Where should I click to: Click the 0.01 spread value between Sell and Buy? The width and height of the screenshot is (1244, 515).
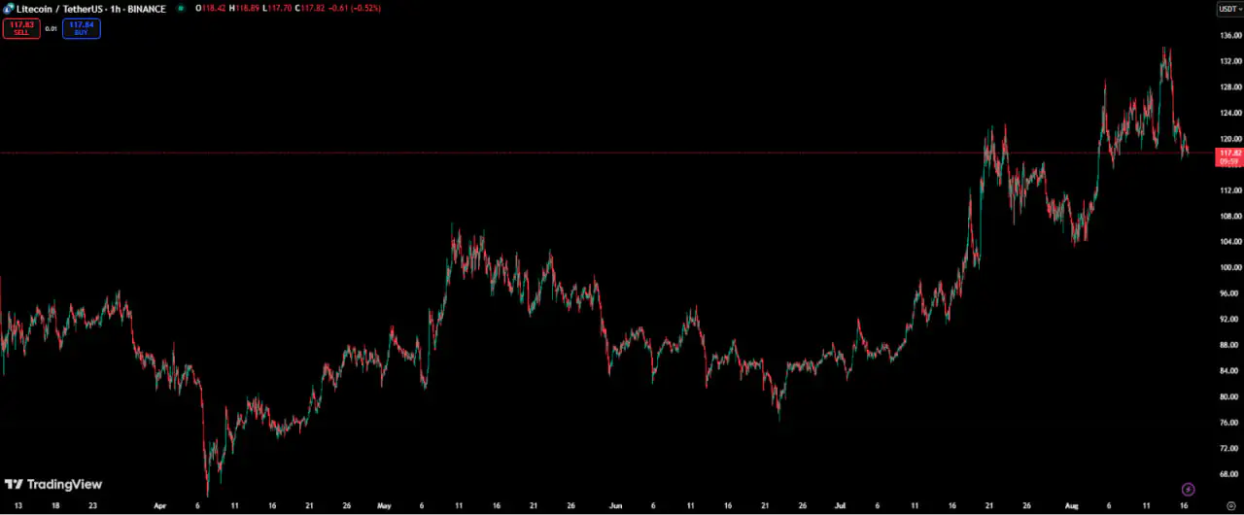[52, 28]
